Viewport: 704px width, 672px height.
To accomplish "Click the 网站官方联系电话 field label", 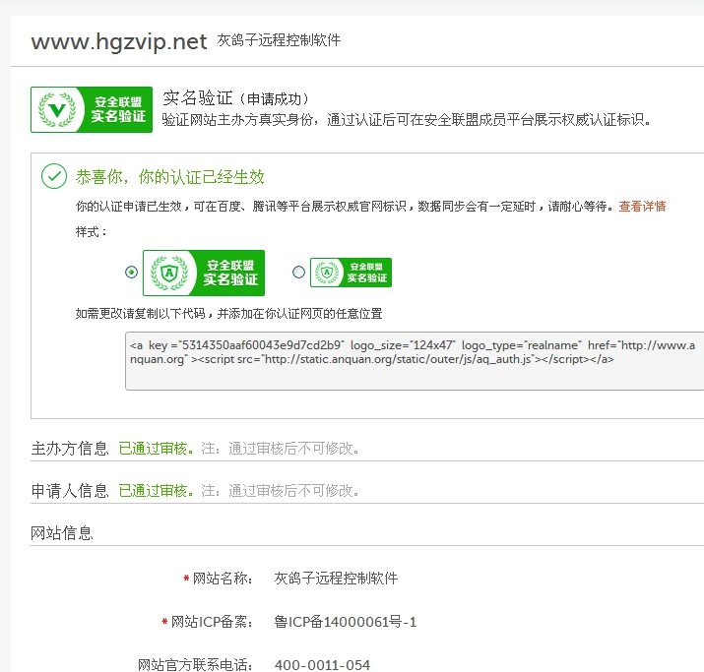I will coord(195,665).
